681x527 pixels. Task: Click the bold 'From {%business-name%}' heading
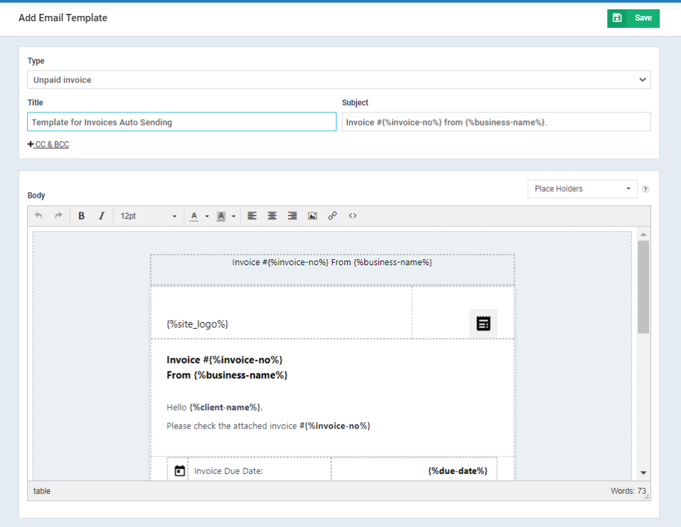tap(227, 375)
